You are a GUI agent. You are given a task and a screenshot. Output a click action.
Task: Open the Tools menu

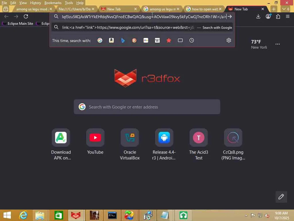[x=69, y=3]
